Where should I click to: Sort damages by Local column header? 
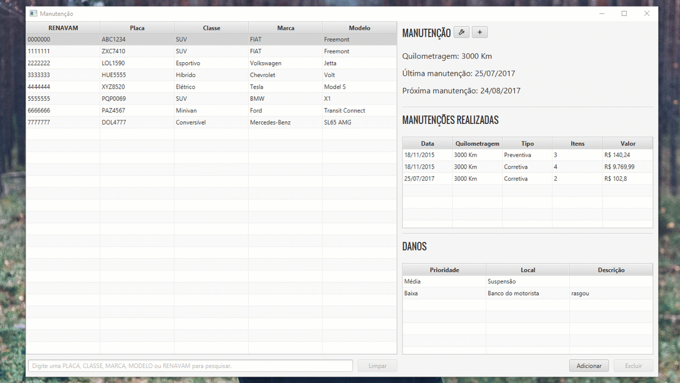[x=528, y=270]
